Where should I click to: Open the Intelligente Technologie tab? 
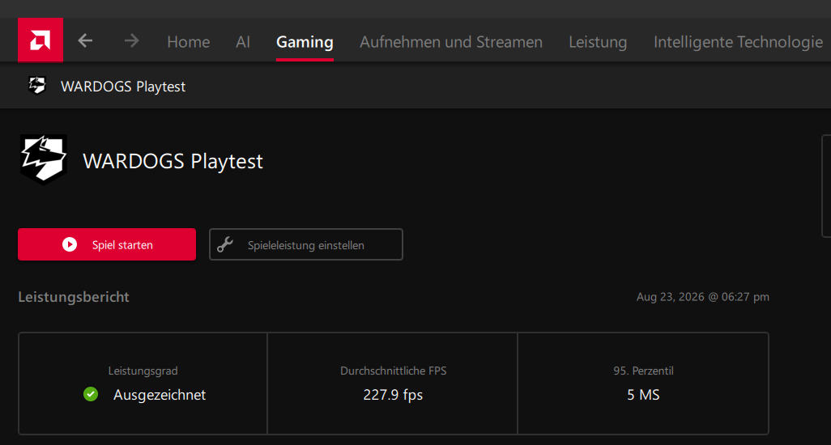pos(738,42)
